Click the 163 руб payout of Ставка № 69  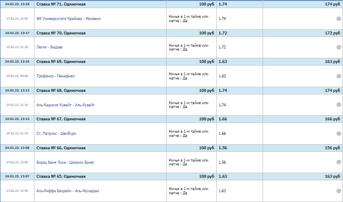tap(332, 62)
